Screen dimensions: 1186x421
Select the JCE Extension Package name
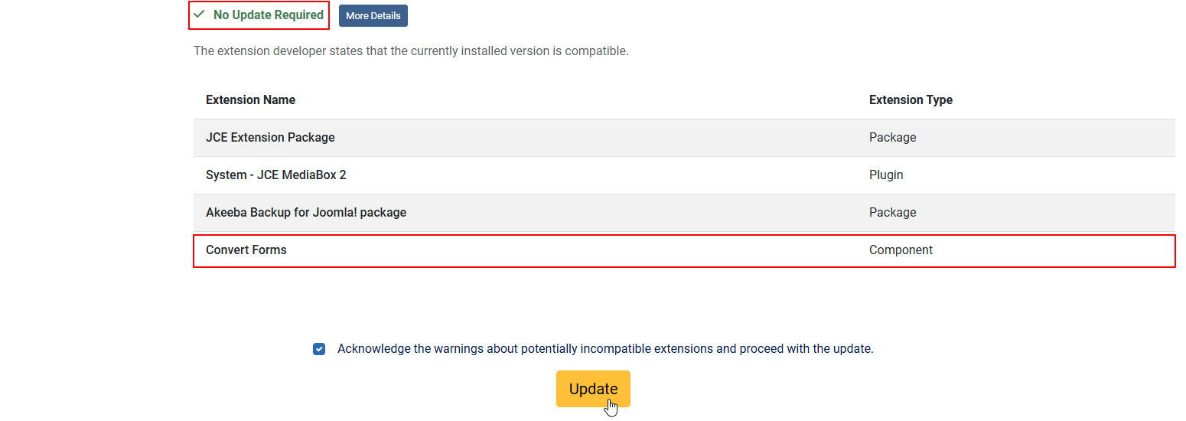tap(270, 138)
